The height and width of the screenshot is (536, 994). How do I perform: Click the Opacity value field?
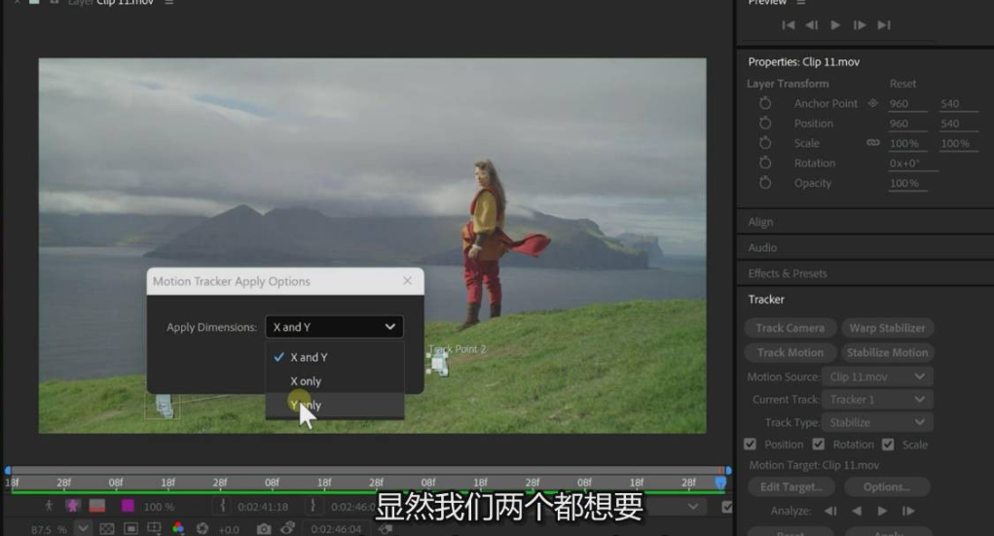tap(903, 183)
